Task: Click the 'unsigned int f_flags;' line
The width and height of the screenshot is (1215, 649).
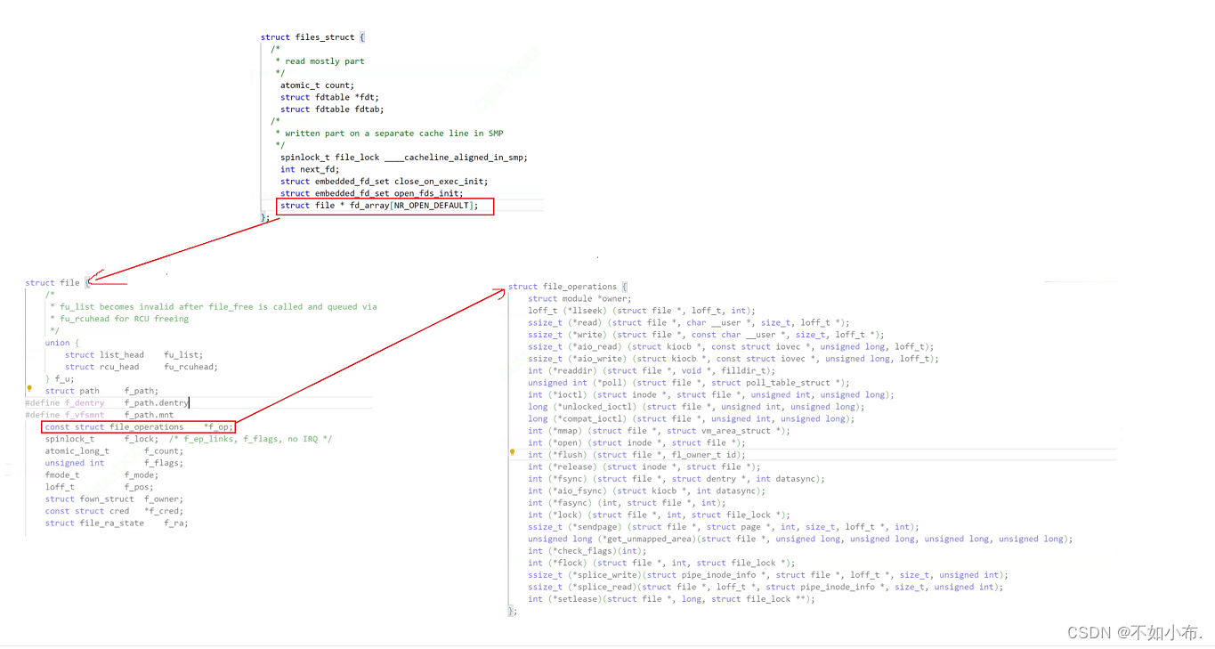Action: [x=114, y=463]
